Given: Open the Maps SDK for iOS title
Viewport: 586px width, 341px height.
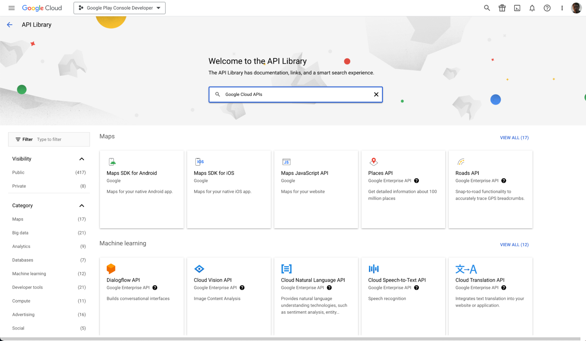Looking at the screenshot, I should coord(214,173).
